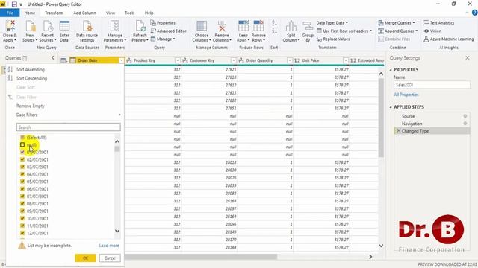Check the (null) checkbox
The width and height of the screenshot is (478, 268).
22,145
